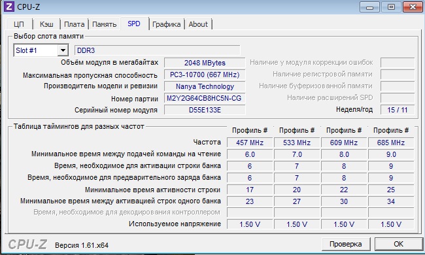Click the Используемое напряжение label

tap(175, 224)
